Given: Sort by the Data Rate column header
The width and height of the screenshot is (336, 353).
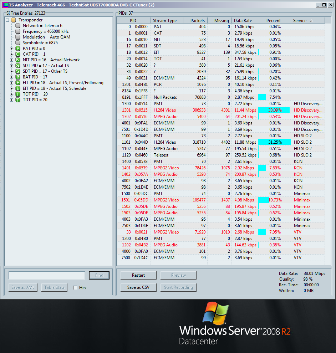Looking at the screenshot, I should [245, 20].
